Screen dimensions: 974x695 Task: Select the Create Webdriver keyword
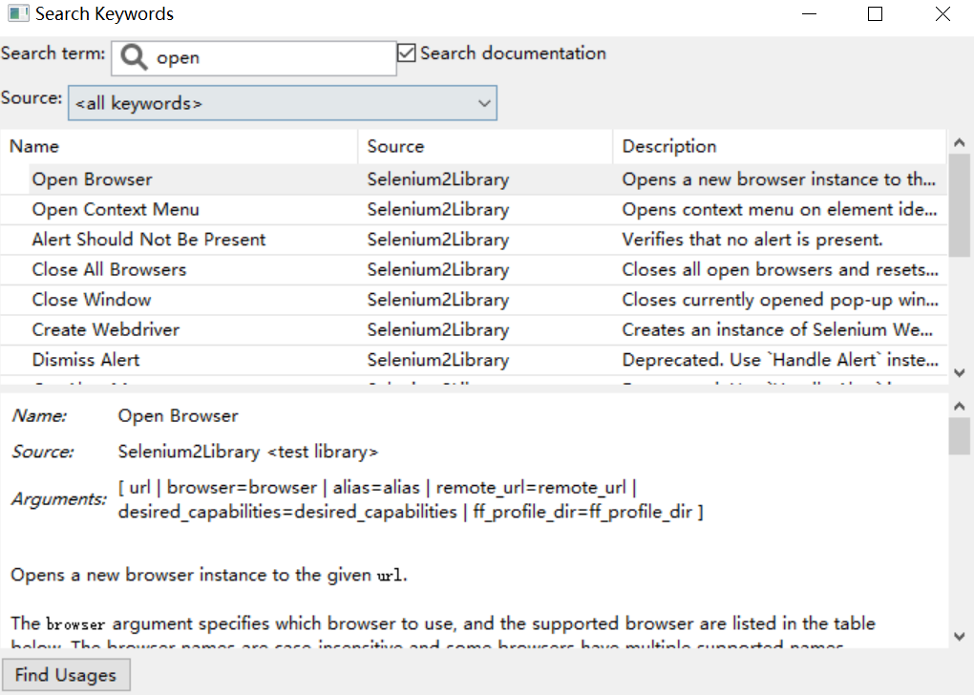[x=106, y=329]
